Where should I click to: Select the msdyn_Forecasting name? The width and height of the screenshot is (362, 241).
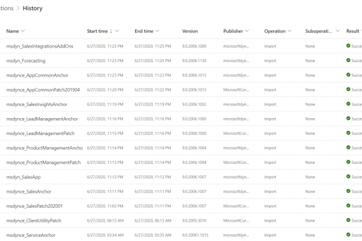26,61
